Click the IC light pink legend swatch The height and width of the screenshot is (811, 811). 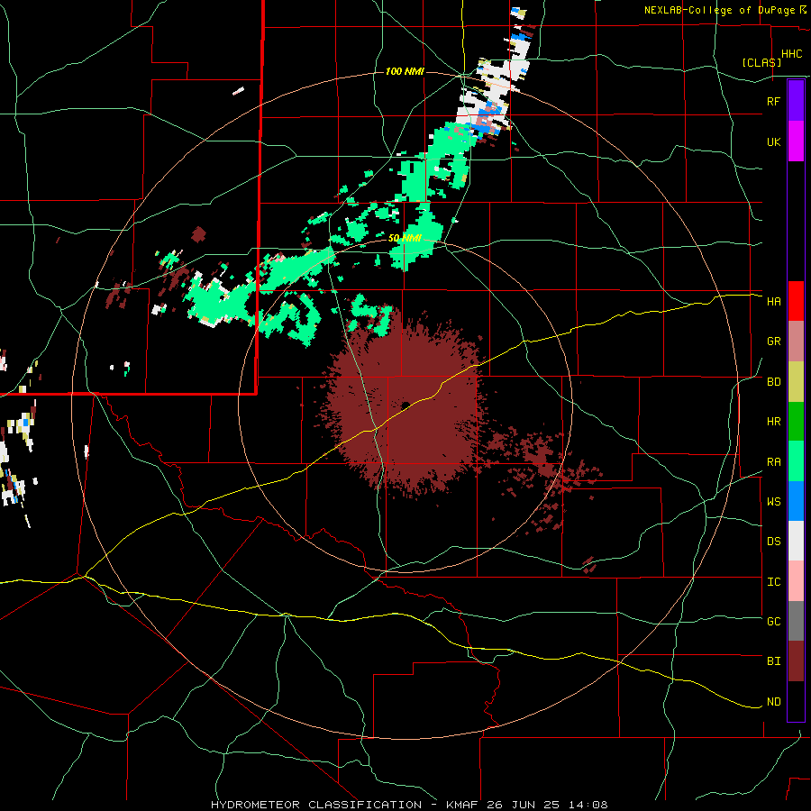pos(796,581)
